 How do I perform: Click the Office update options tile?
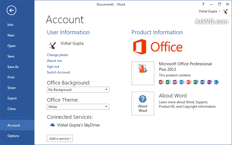[143, 73]
